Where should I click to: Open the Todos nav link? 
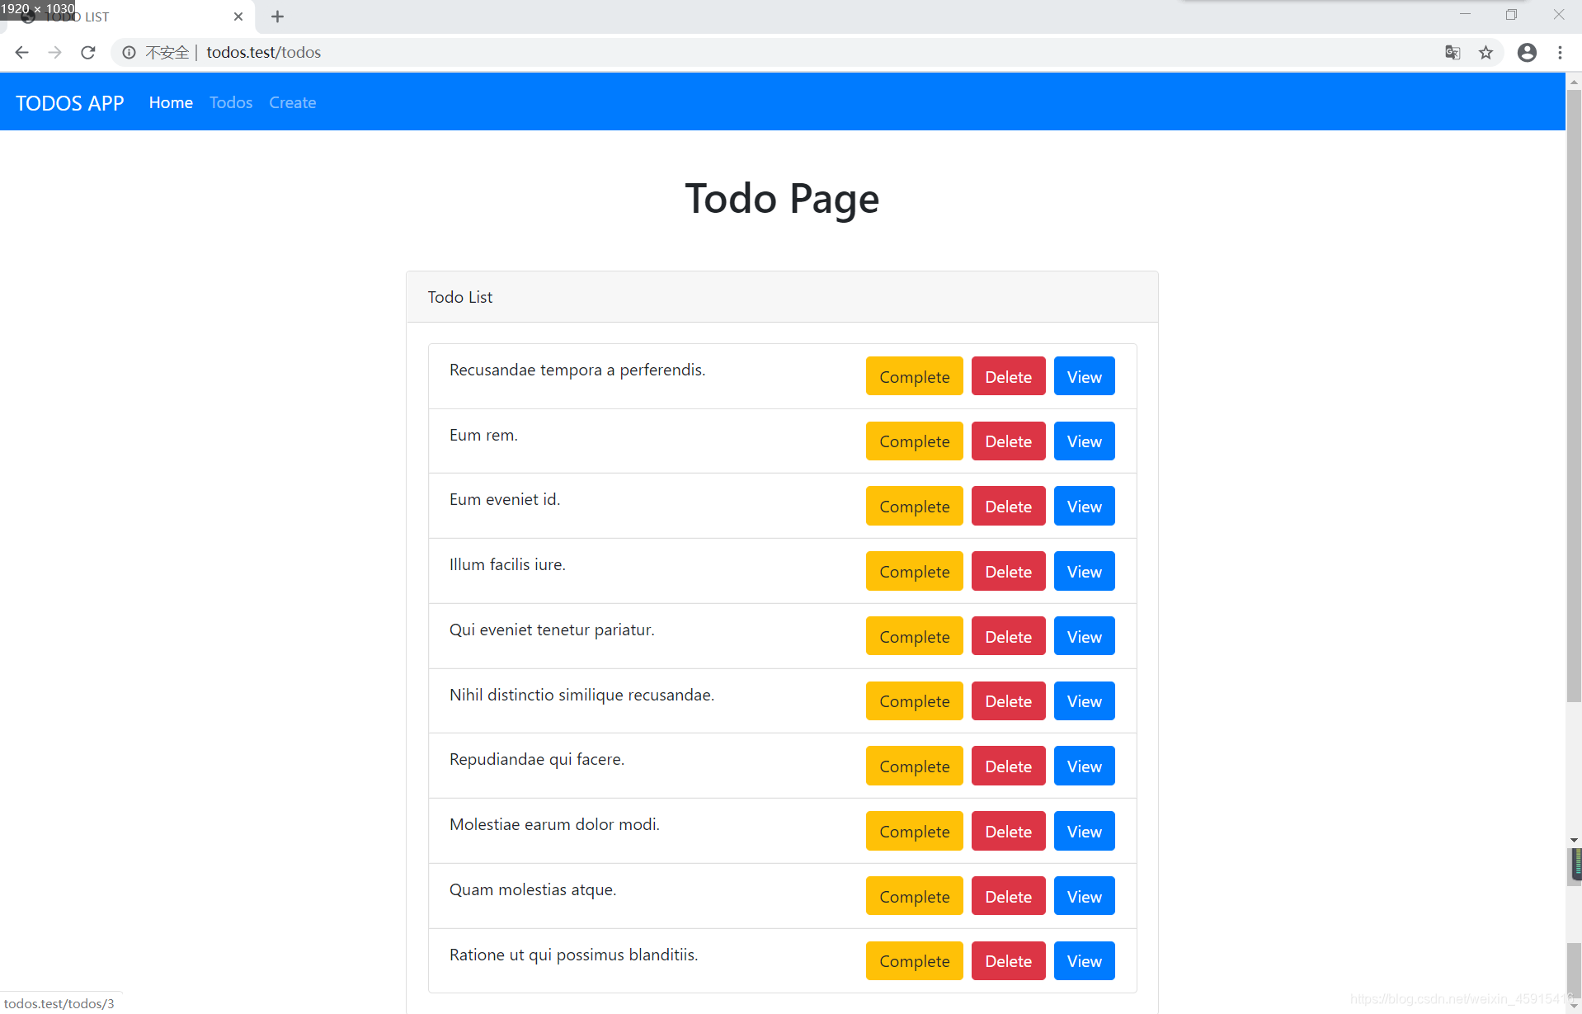coord(231,102)
